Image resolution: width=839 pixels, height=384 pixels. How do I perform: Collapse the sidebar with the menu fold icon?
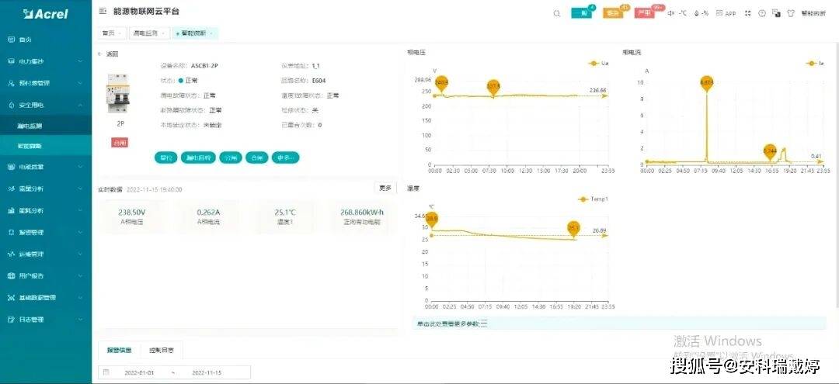pyautogui.click(x=103, y=11)
